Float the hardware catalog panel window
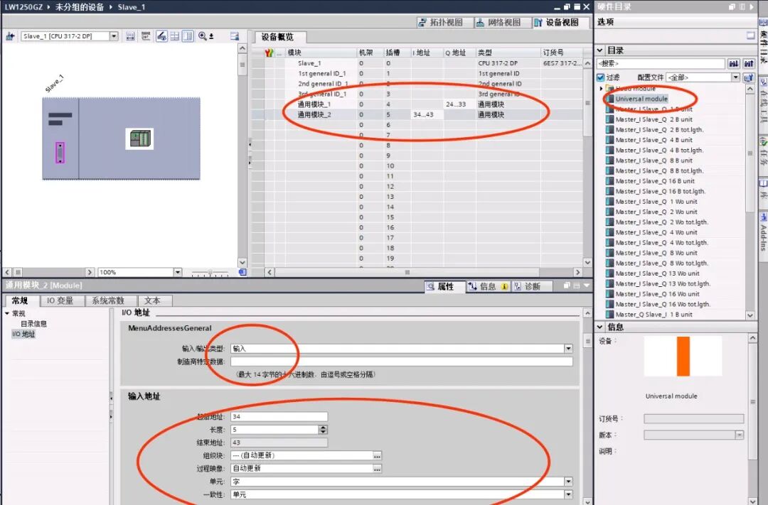This screenshot has height=505, width=768. 732,7
